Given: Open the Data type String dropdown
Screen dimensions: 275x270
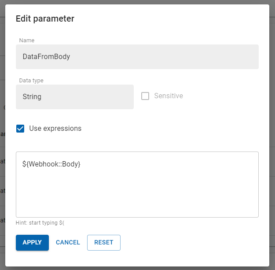Looking at the screenshot, I should 74,97.
